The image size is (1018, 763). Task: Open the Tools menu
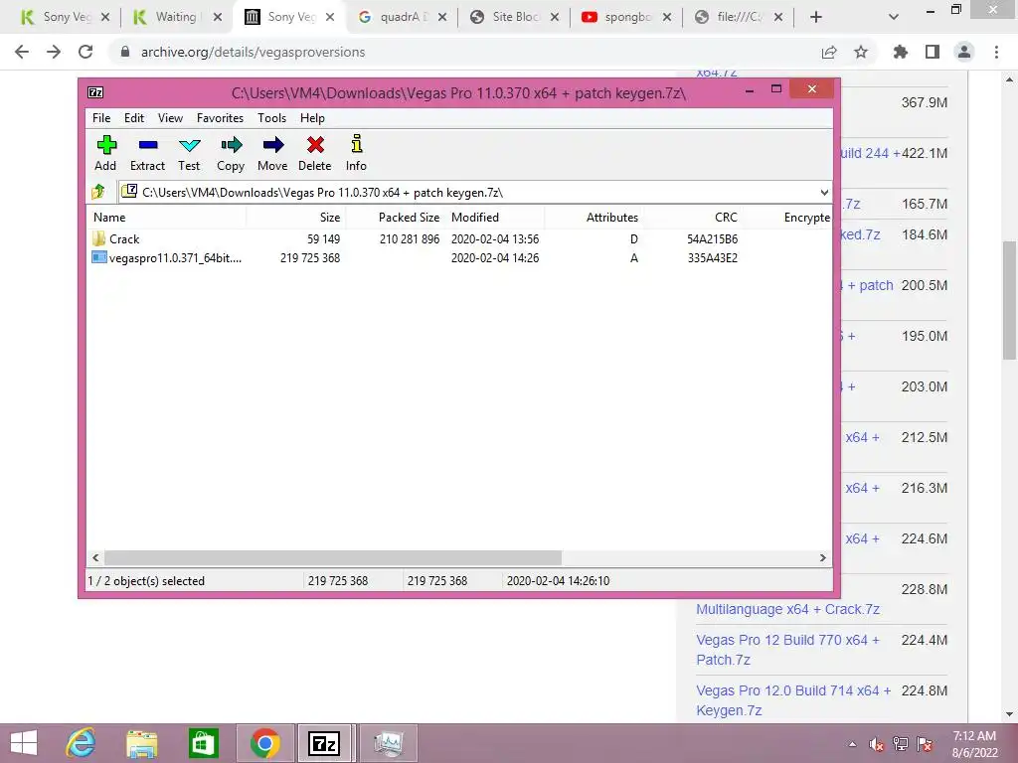pos(271,118)
